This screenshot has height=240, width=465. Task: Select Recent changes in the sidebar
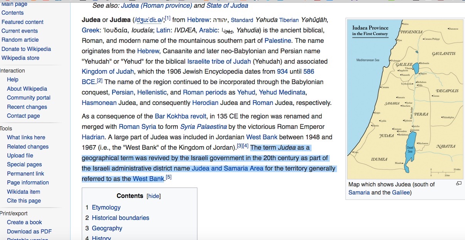[27, 107]
